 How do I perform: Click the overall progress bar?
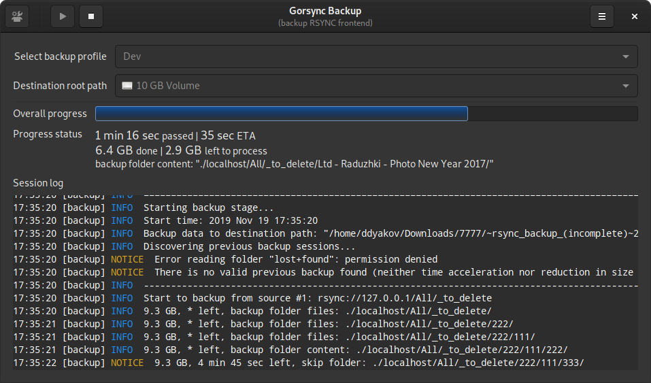[366, 114]
